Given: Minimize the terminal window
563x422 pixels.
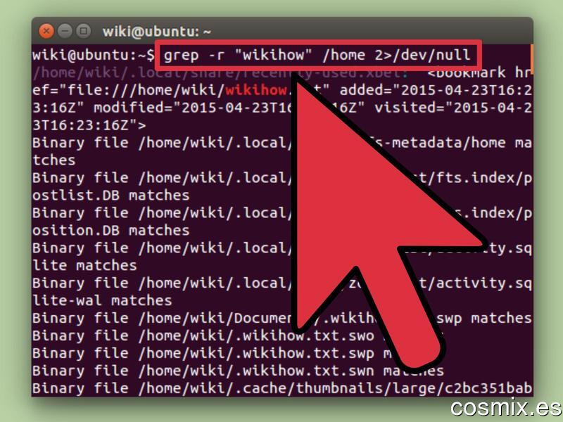Looking at the screenshot, I should (65, 31).
